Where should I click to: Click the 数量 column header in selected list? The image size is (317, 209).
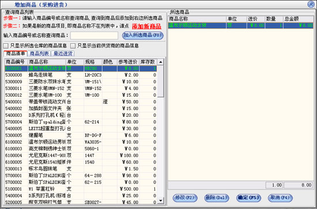click(274, 19)
